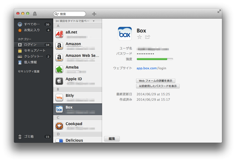Open the 個人情報 category

(x=33, y=62)
